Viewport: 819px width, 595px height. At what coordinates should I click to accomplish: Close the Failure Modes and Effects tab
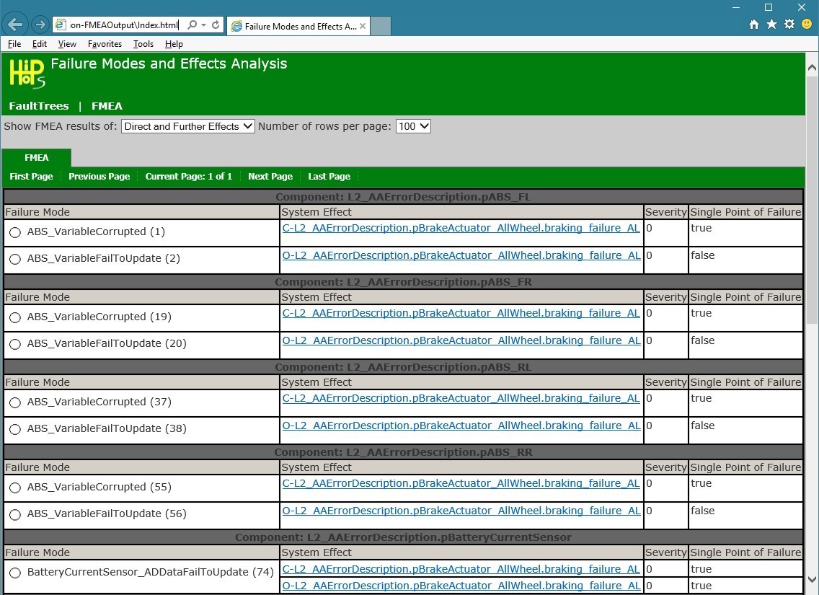(363, 27)
